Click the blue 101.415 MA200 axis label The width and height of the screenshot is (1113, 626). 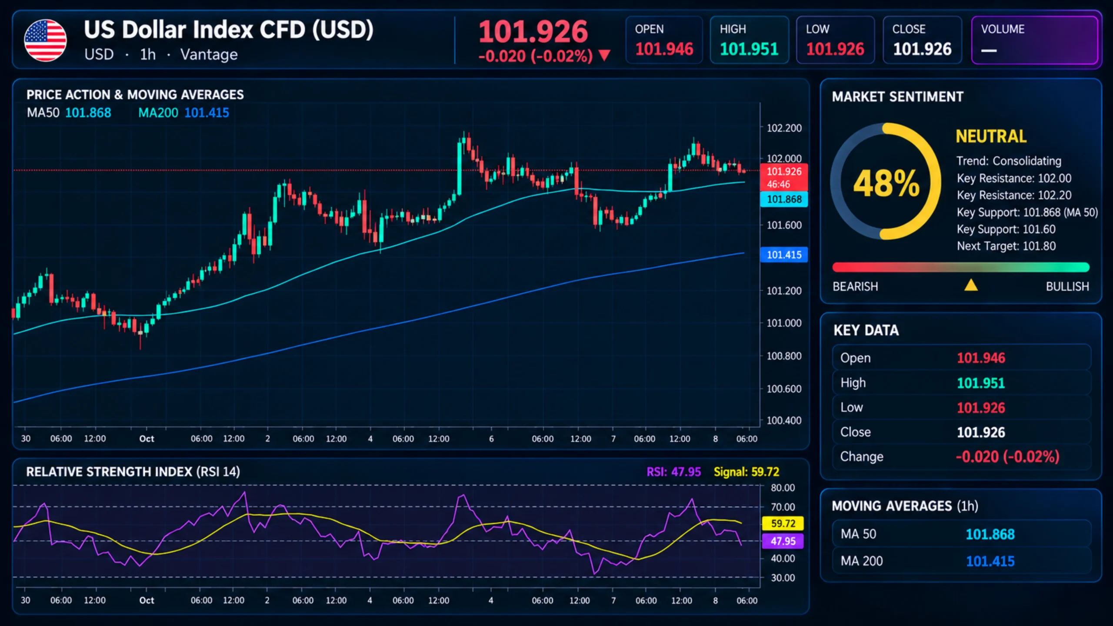coord(784,255)
